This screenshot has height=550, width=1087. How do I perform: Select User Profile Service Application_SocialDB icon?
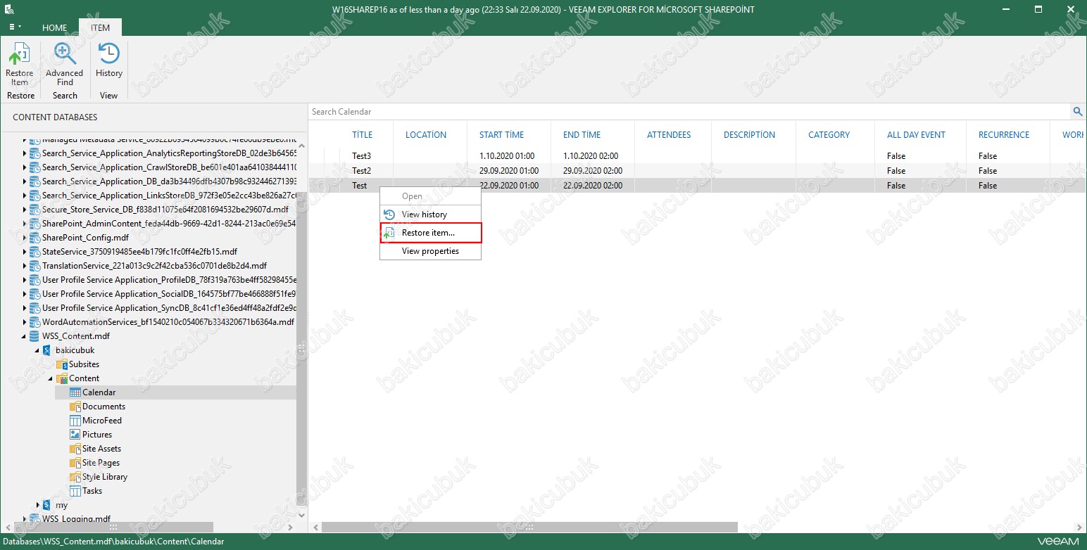coord(34,294)
